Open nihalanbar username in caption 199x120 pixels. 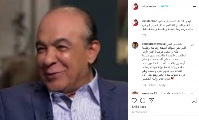(149, 21)
